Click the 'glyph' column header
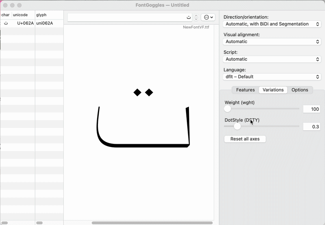 (41, 15)
